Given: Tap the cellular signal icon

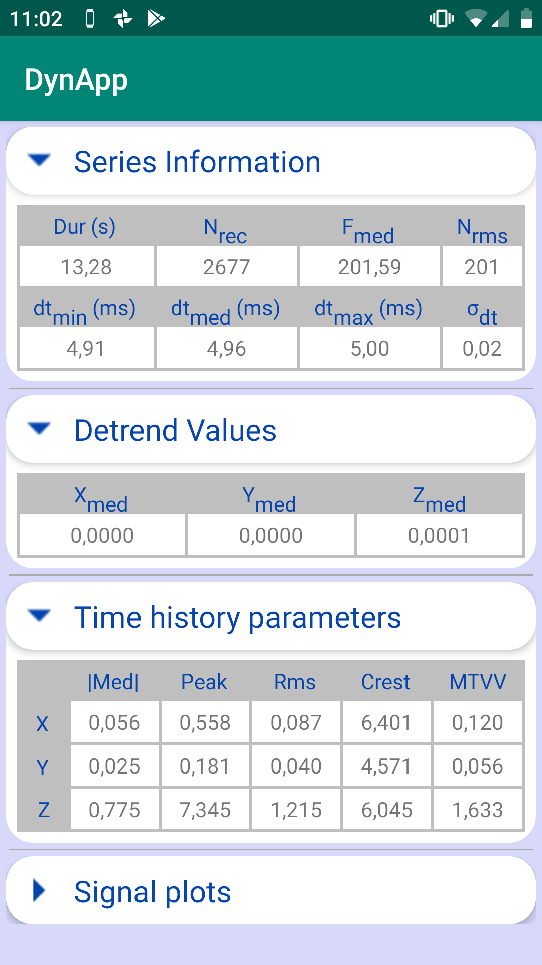Looking at the screenshot, I should [500, 19].
